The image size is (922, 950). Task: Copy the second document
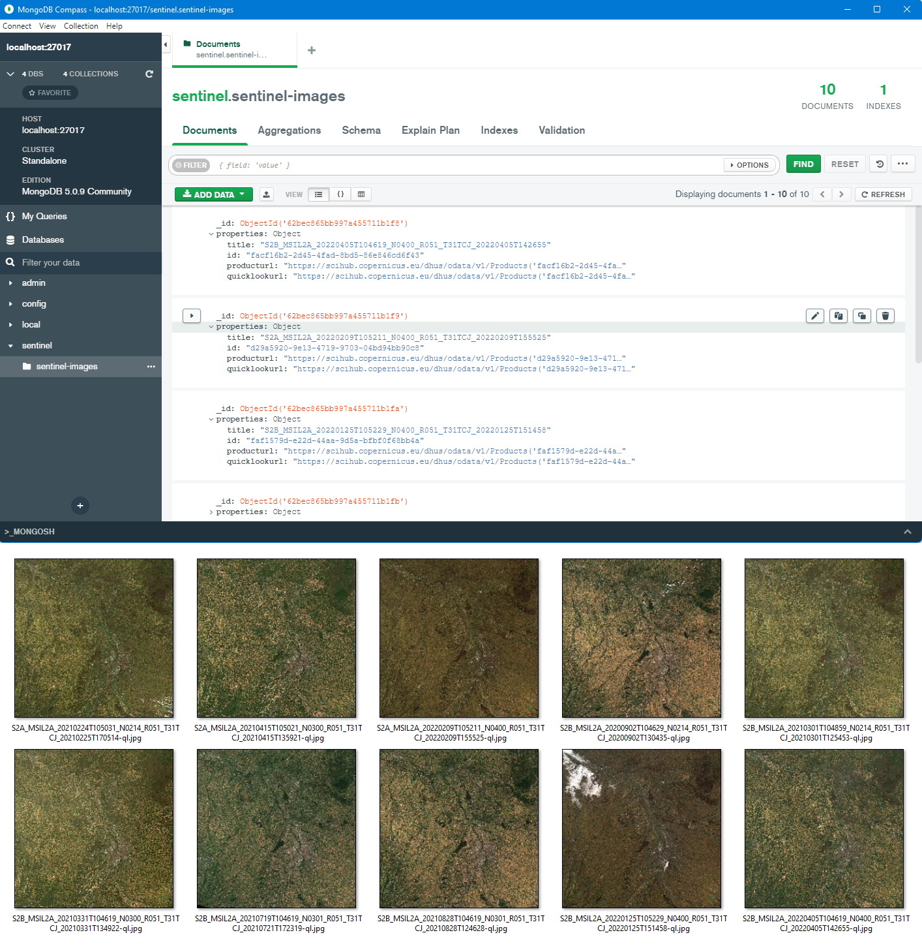click(x=839, y=316)
